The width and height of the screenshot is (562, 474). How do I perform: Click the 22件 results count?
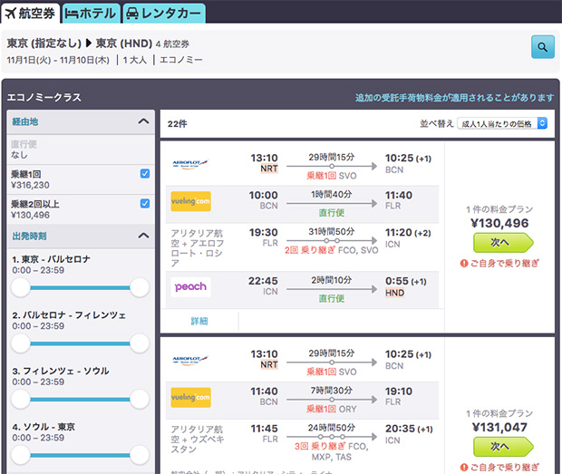tap(178, 124)
